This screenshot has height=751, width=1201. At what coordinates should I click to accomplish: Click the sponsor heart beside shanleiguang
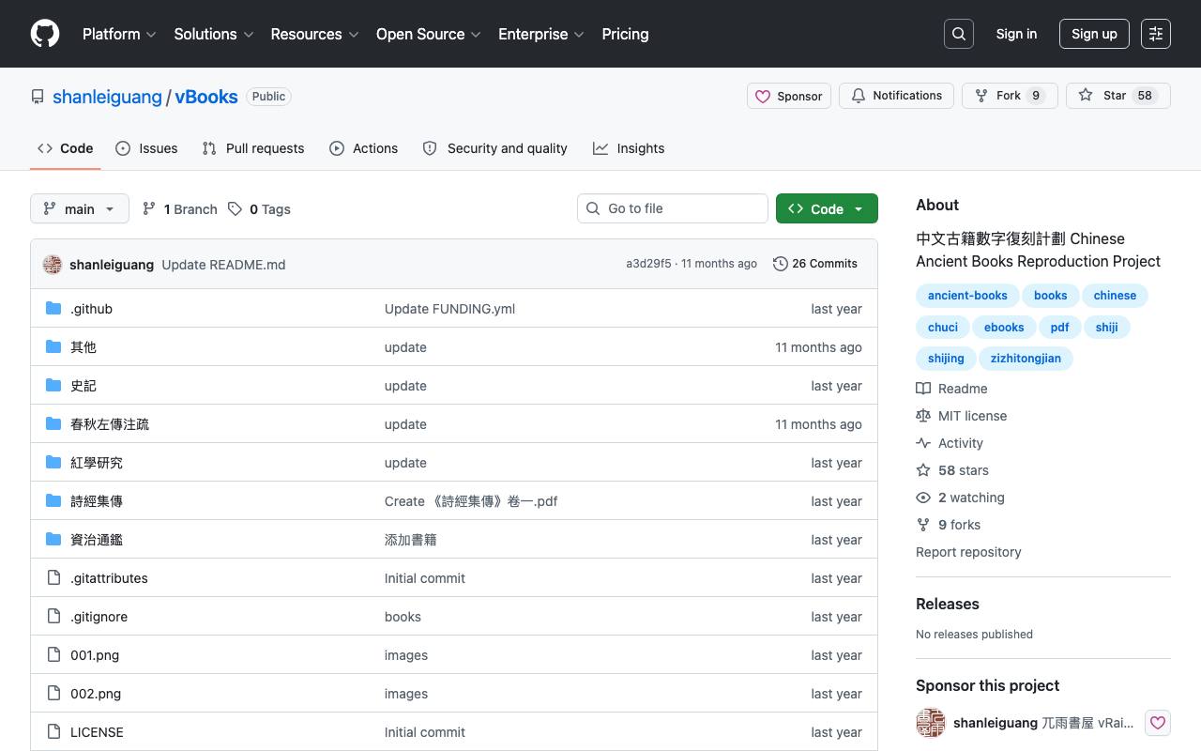(1158, 723)
